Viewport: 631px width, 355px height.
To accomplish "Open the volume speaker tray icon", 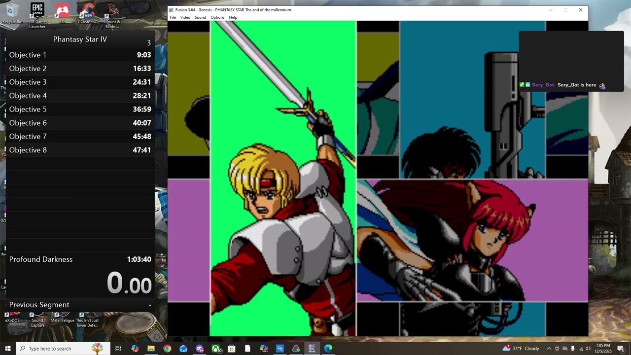I will click(x=588, y=349).
